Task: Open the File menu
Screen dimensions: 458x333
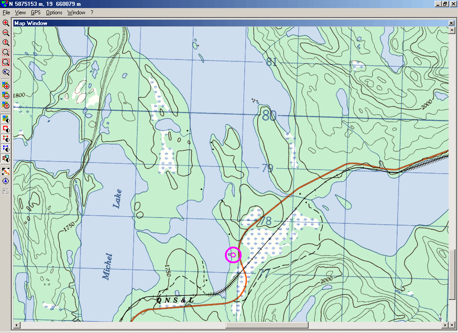Action: tap(6, 13)
